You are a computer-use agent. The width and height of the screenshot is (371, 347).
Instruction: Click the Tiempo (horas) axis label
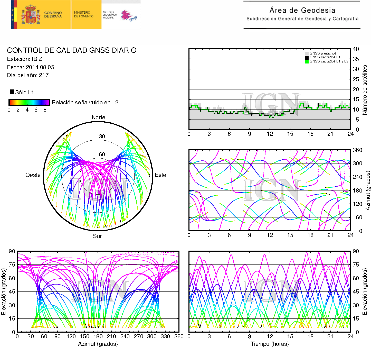(269, 344)
